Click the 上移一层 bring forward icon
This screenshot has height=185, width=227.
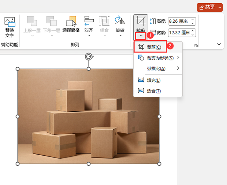point(32,21)
